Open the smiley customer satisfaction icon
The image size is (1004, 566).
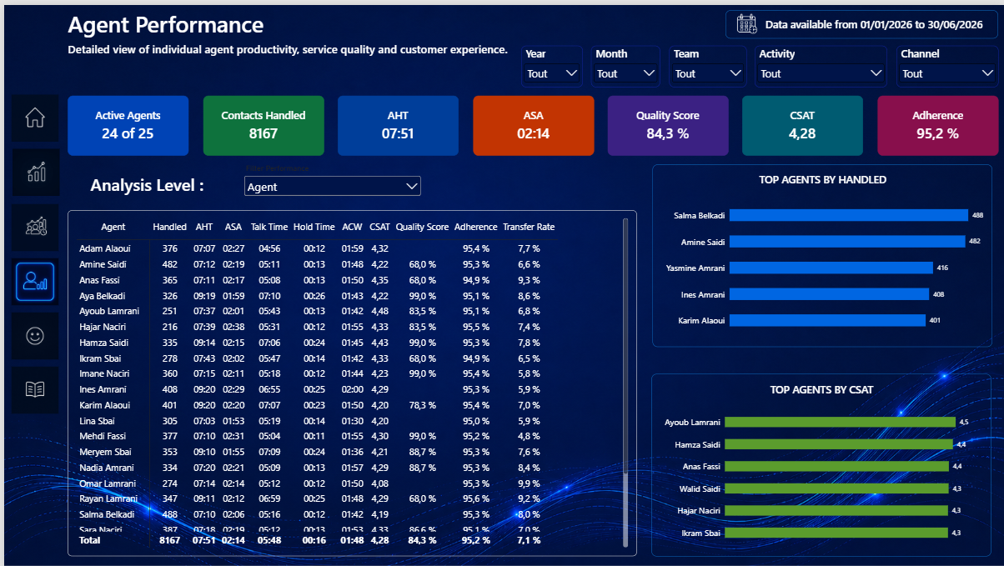35,336
